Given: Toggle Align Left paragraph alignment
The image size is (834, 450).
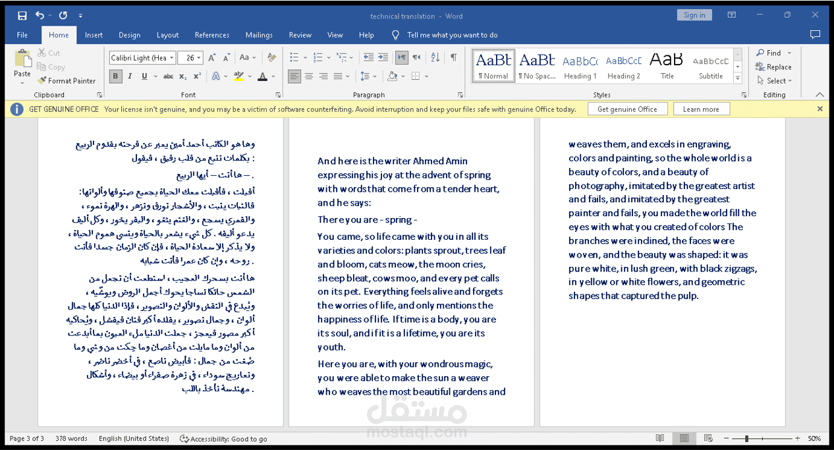Looking at the screenshot, I should coord(294,76).
